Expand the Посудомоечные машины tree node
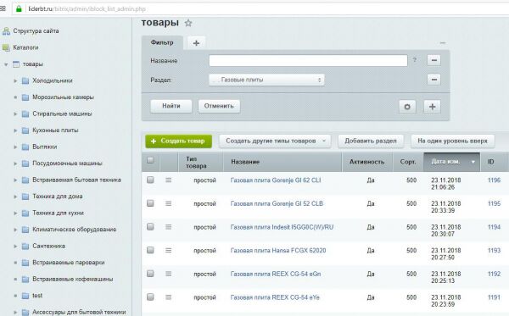 [x=15, y=164]
